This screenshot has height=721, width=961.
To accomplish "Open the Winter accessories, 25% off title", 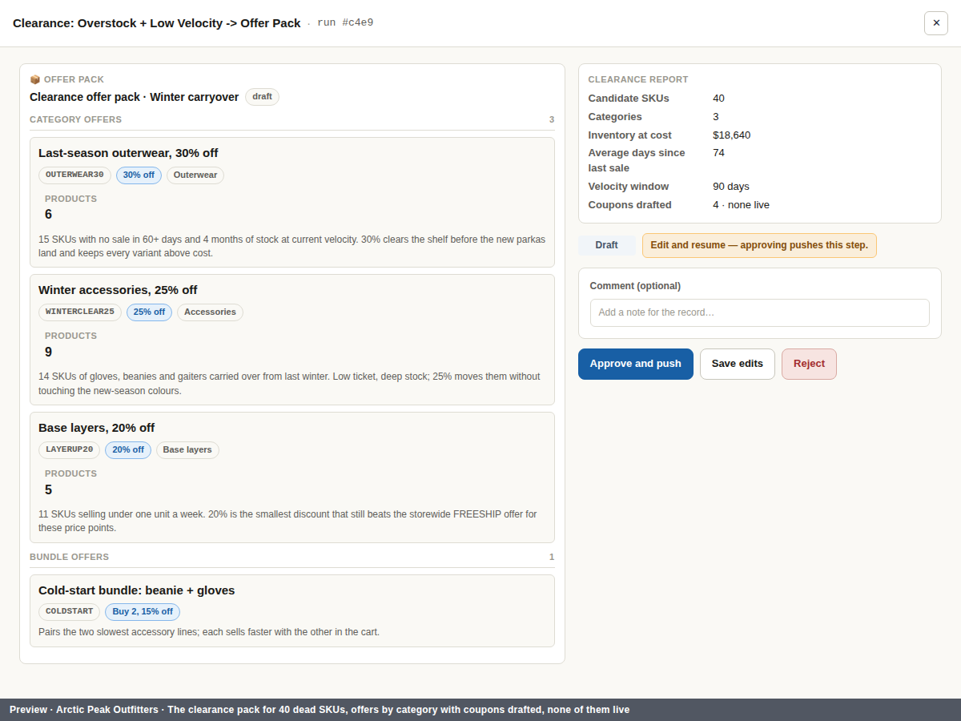I will [x=118, y=290].
